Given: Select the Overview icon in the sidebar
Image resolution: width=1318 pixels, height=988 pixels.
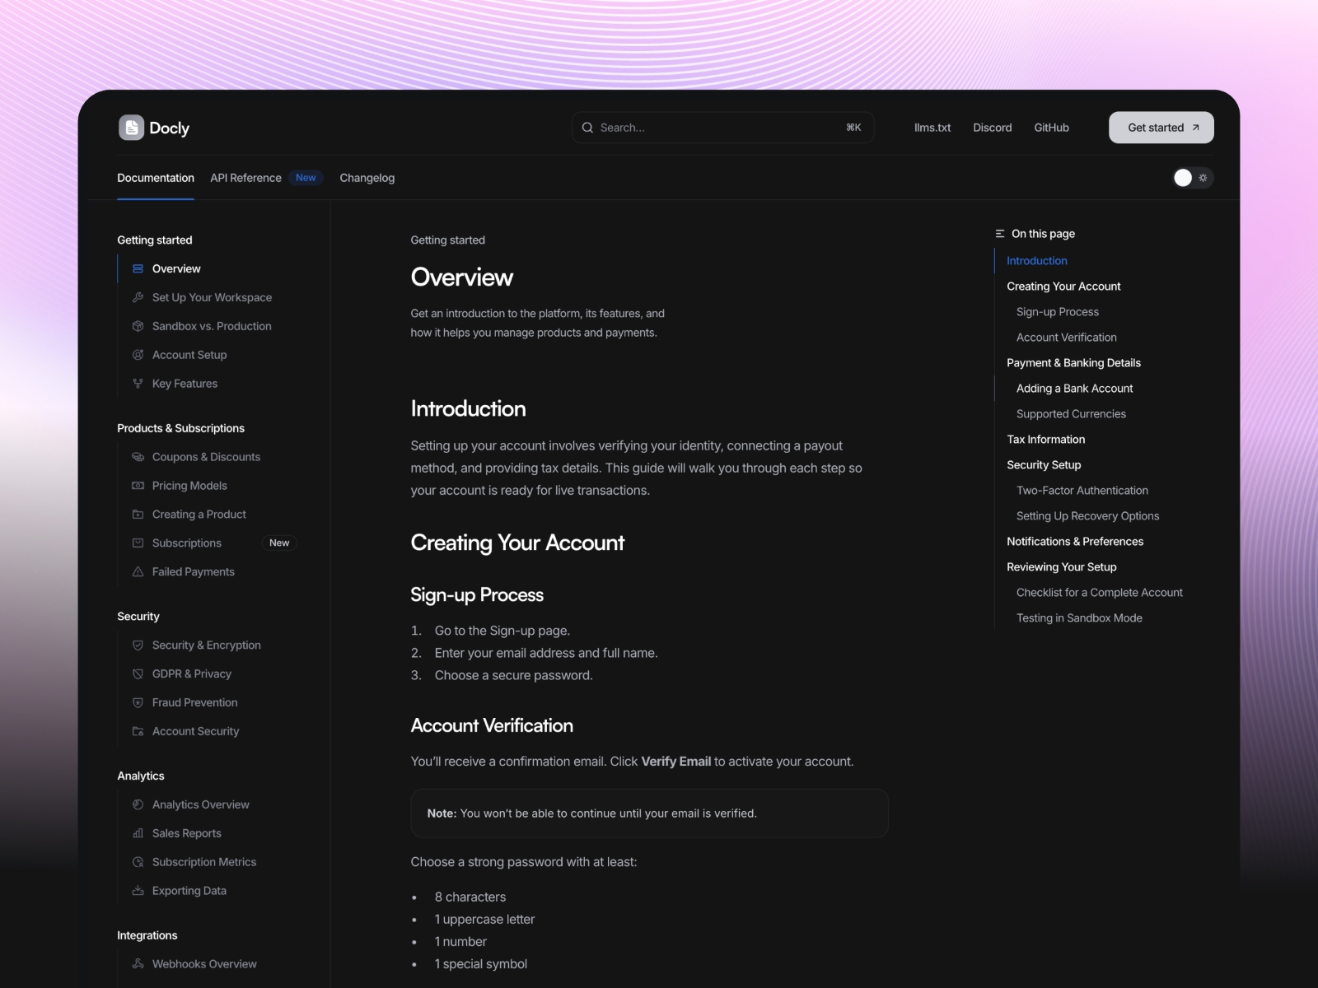Looking at the screenshot, I should (x=138, y=268).
